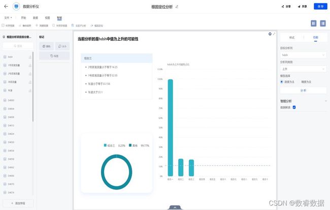The image size is (330, 210).
Task: Click the toolbar icon below 数据 menu
Action: pos(37,25)
